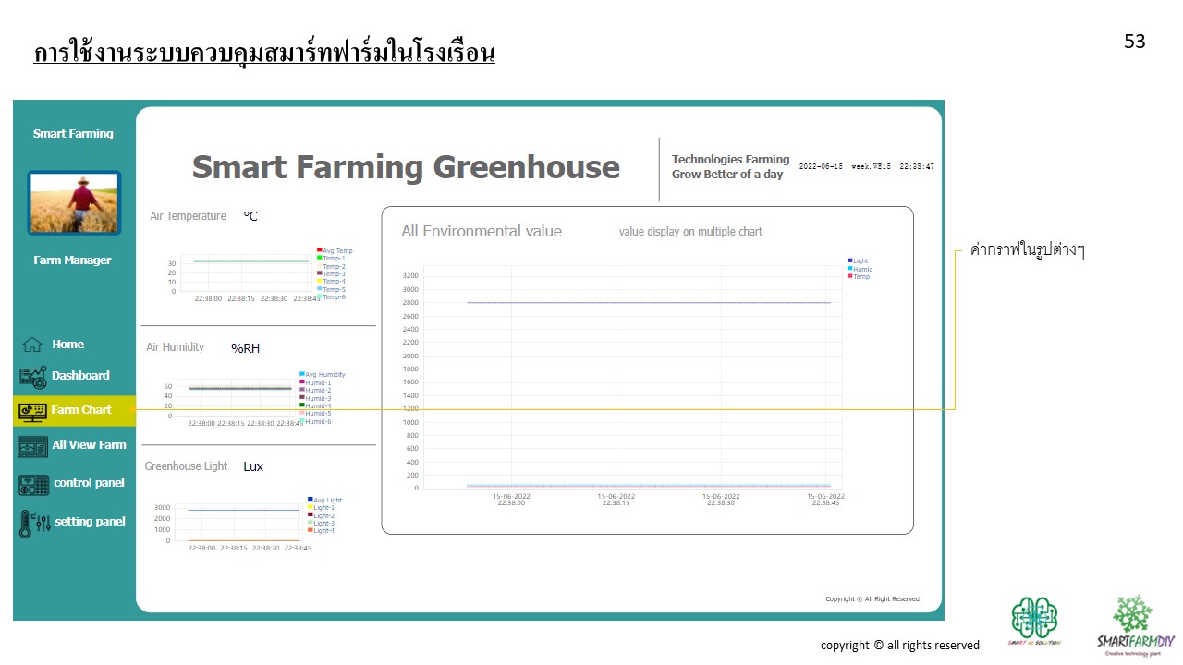Select the Farm Chart menu label
Screen dimensions: 1183x665
click(81, 410)
